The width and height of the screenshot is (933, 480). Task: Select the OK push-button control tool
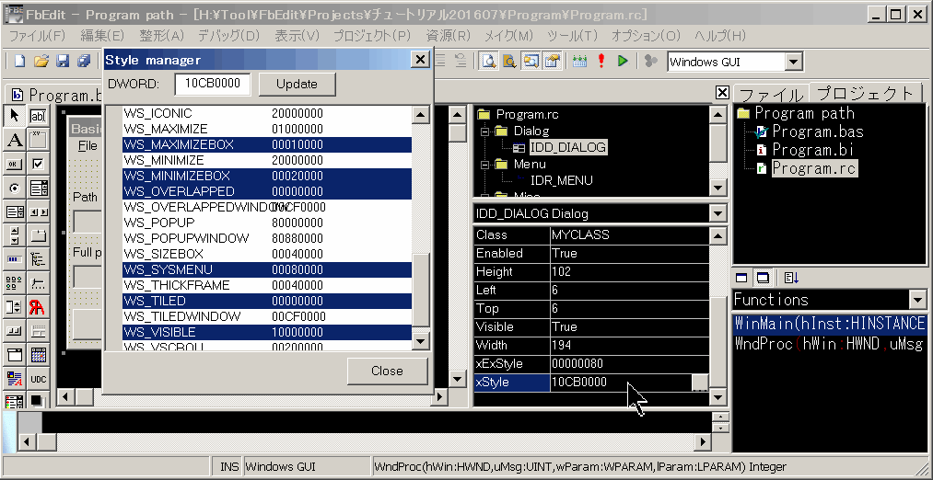coord(15,164)
